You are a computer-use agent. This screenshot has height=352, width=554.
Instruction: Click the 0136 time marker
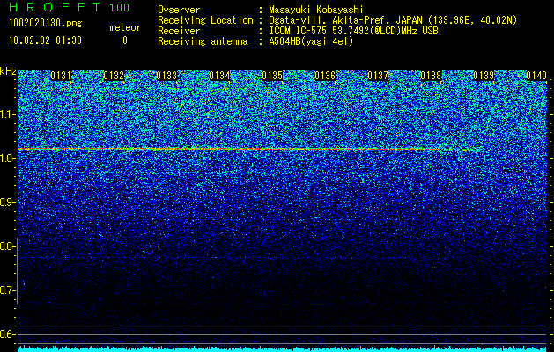point(325,76)
